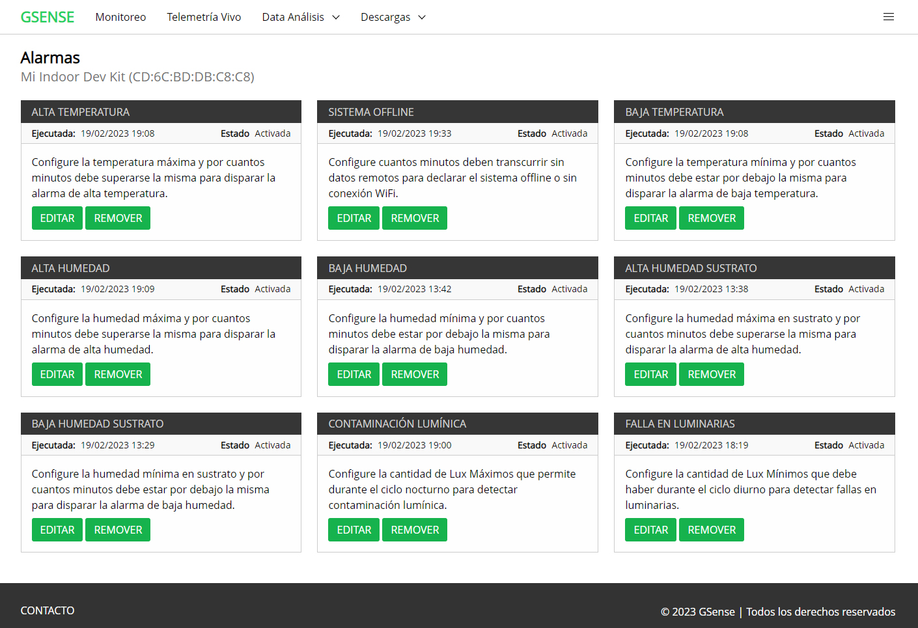Expand the Data Análisis dropdown
This screenshot has height=628, width=918.
(300, 17)
